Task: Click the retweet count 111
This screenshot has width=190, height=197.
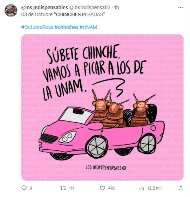Action: tap(71, 188)
